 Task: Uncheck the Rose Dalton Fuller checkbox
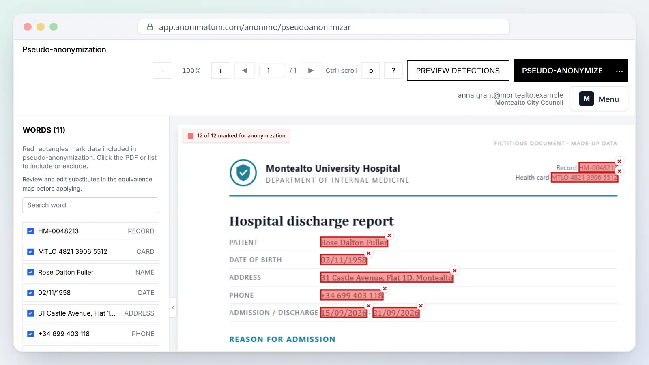coord(30,272)
